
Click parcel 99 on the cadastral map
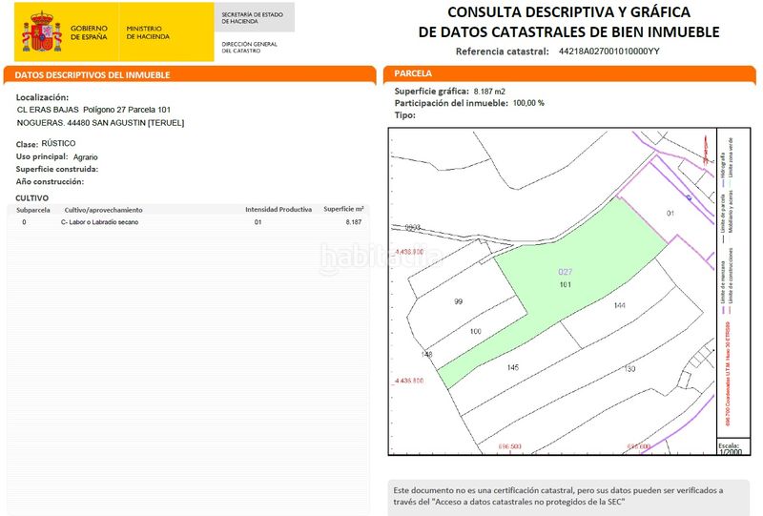458,301
